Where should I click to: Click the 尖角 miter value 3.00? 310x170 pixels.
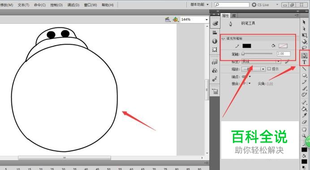[270, 84]
